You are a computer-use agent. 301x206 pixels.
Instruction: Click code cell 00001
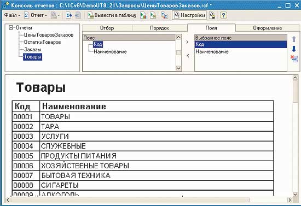(26, 117)
